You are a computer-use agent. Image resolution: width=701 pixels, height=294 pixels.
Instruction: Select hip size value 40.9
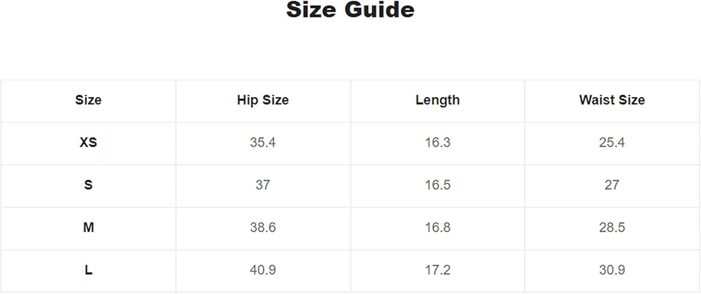(x=263, y=270)
